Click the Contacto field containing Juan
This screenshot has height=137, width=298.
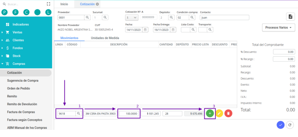tap(225, 17)
